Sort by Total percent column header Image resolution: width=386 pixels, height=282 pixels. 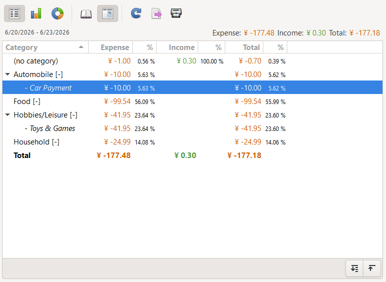coord(275,47)
